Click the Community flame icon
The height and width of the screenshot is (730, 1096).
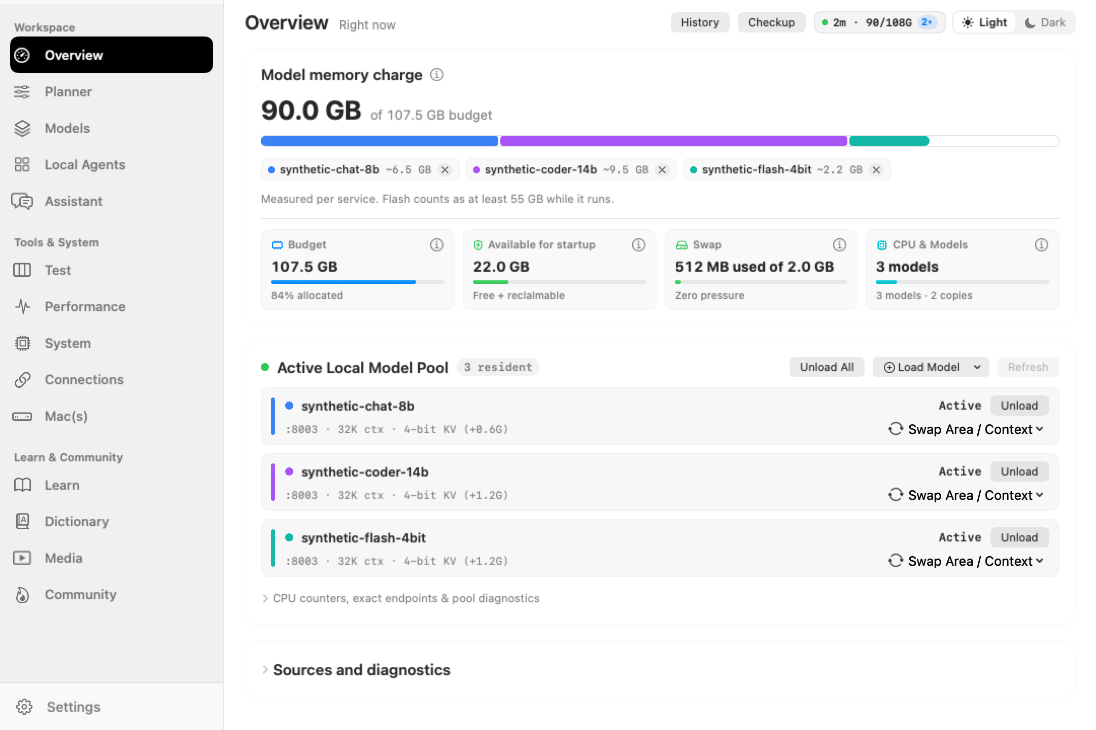tap(22, 595)
